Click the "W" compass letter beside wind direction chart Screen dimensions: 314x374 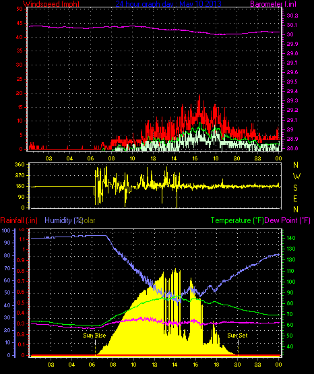coord(296,177)
